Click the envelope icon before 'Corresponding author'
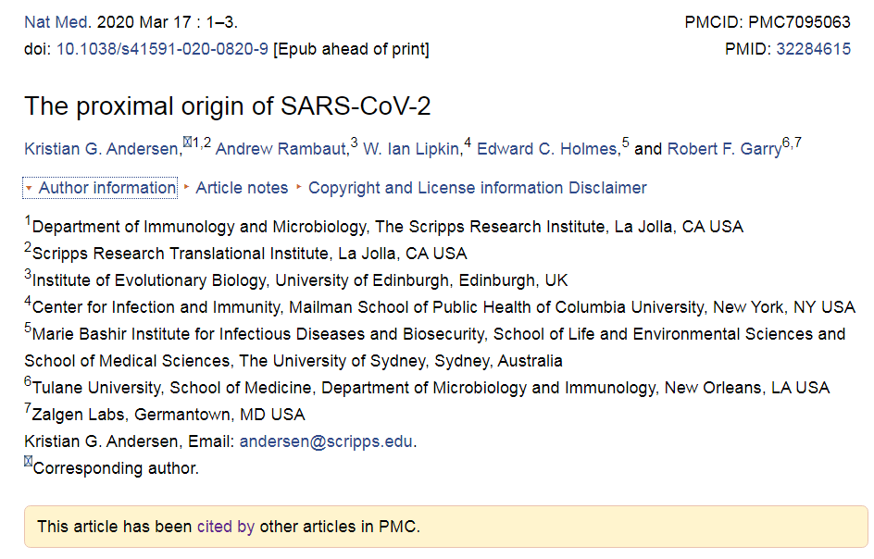 [29, 462]
